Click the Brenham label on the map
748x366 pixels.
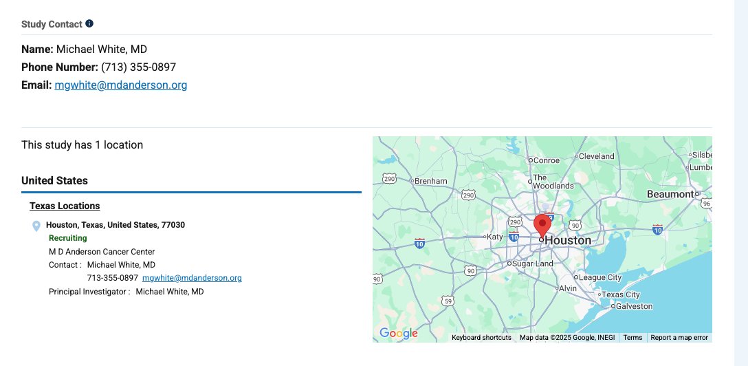tap(431, 181)
